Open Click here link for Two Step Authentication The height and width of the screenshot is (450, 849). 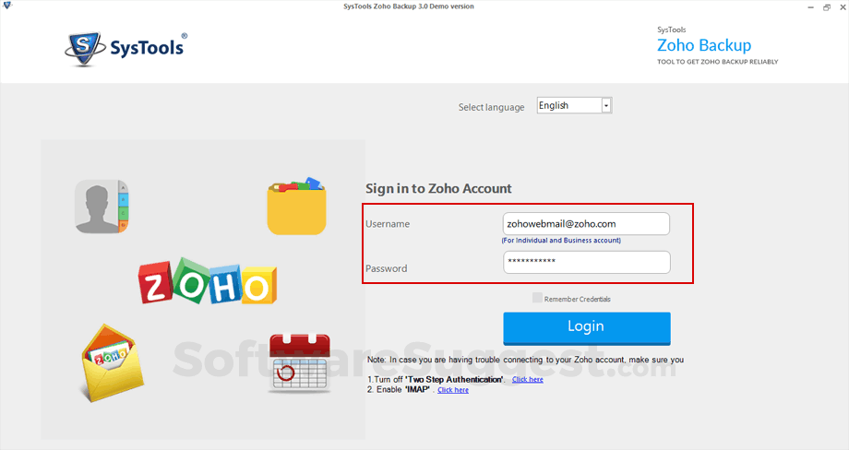(527, 380)
